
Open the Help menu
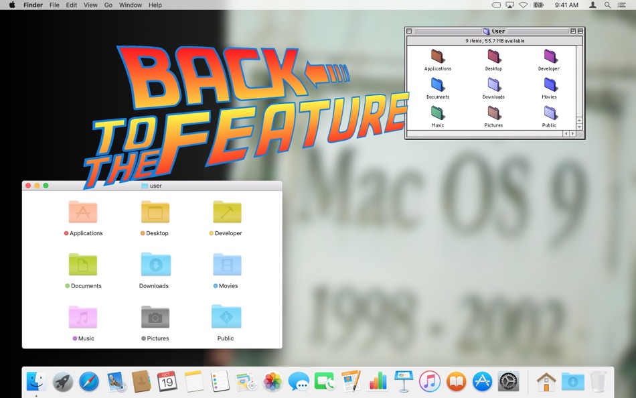click(x=155, y=5)
